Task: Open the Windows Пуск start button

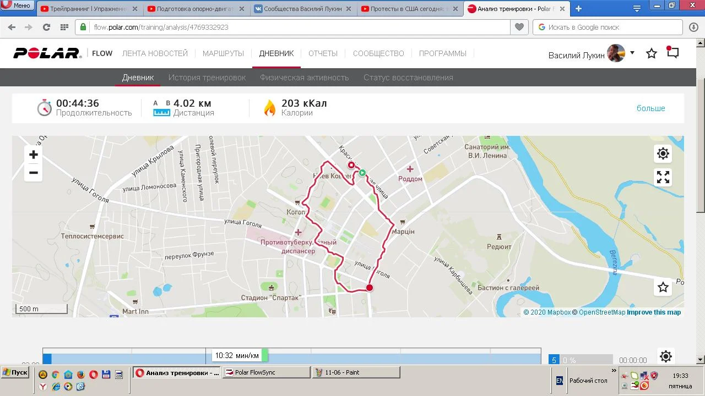Action: pyautogui.click(x=15, y=372)
